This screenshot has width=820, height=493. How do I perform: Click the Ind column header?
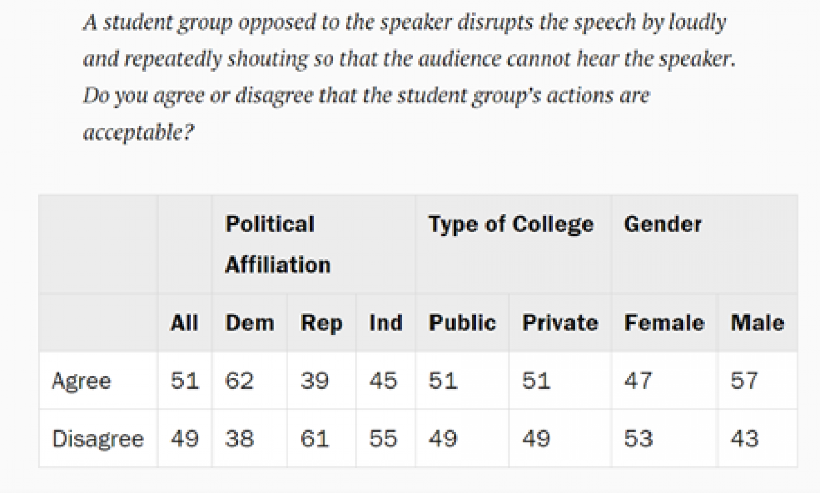(385, 322)
